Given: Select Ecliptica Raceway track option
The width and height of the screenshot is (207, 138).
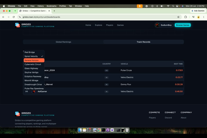Looking at the screenshot, I should (34, 77).
